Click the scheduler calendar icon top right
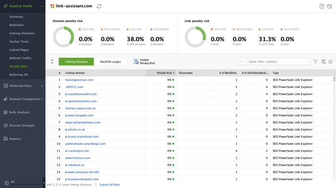Image resolution: width=336 pixels, height=188 pixels. pos(330,6)
